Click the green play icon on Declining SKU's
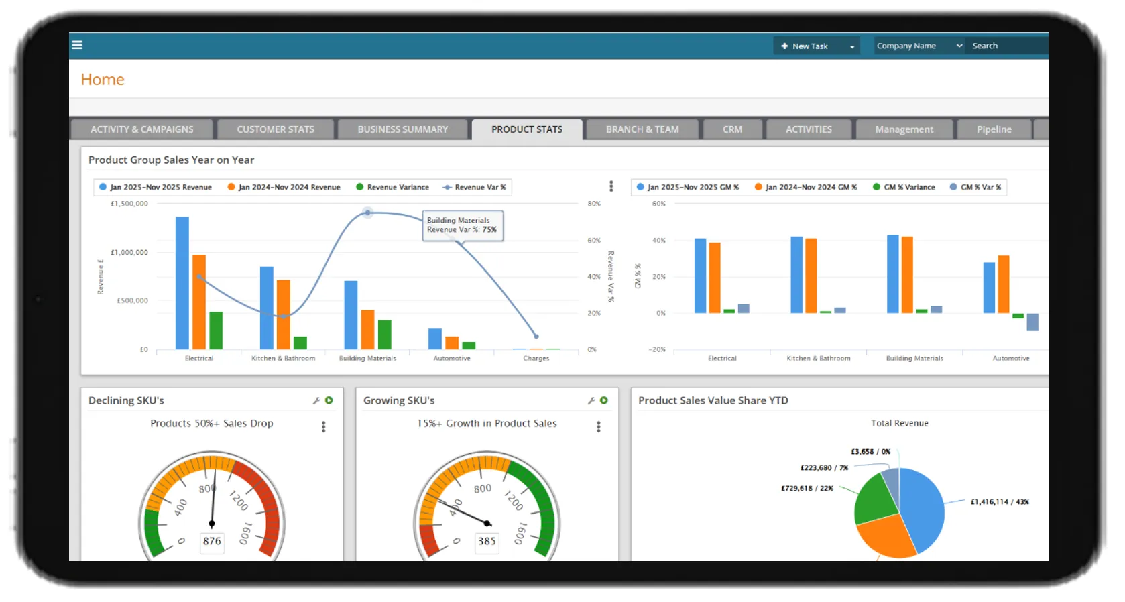 coord(329,400)
